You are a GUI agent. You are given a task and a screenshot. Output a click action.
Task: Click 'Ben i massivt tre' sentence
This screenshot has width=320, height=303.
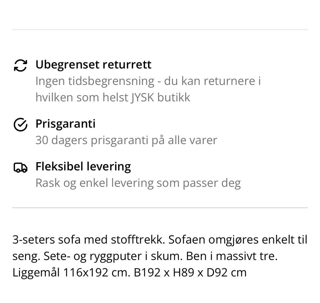pyautogui.click(x=231, y=256)
